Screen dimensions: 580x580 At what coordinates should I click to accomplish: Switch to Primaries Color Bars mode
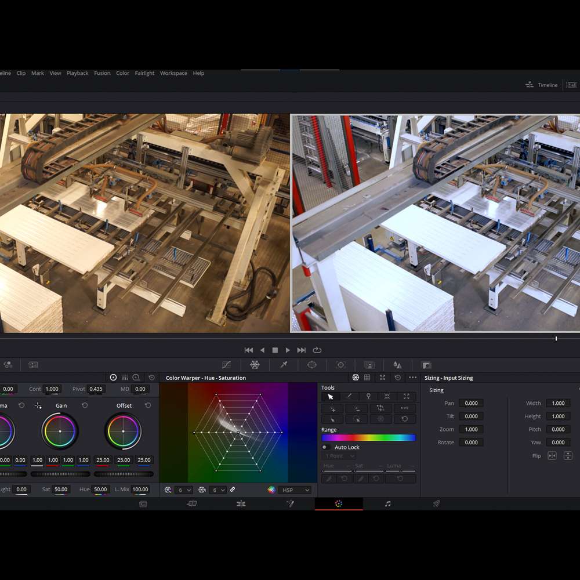coord(125,378)
